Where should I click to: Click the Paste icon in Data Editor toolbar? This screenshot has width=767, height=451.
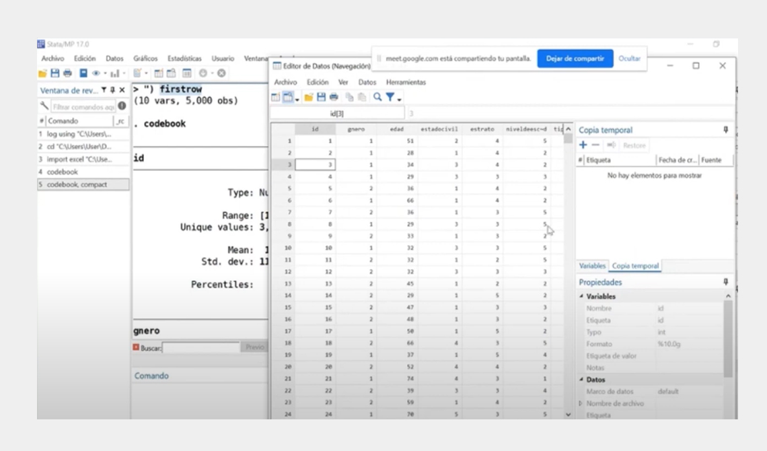pyautogui.click(x=362, y=98)
